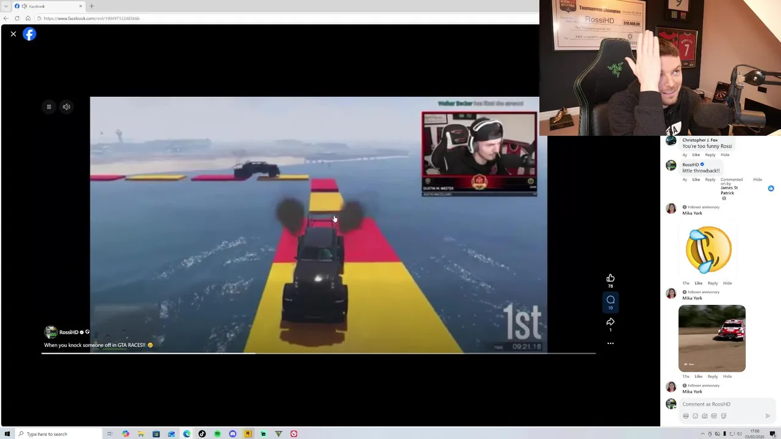The width and height of the screenshot is (781, 439).
Task: Launch Copilot from the taskbar
Action: click(x=126, y=434)
